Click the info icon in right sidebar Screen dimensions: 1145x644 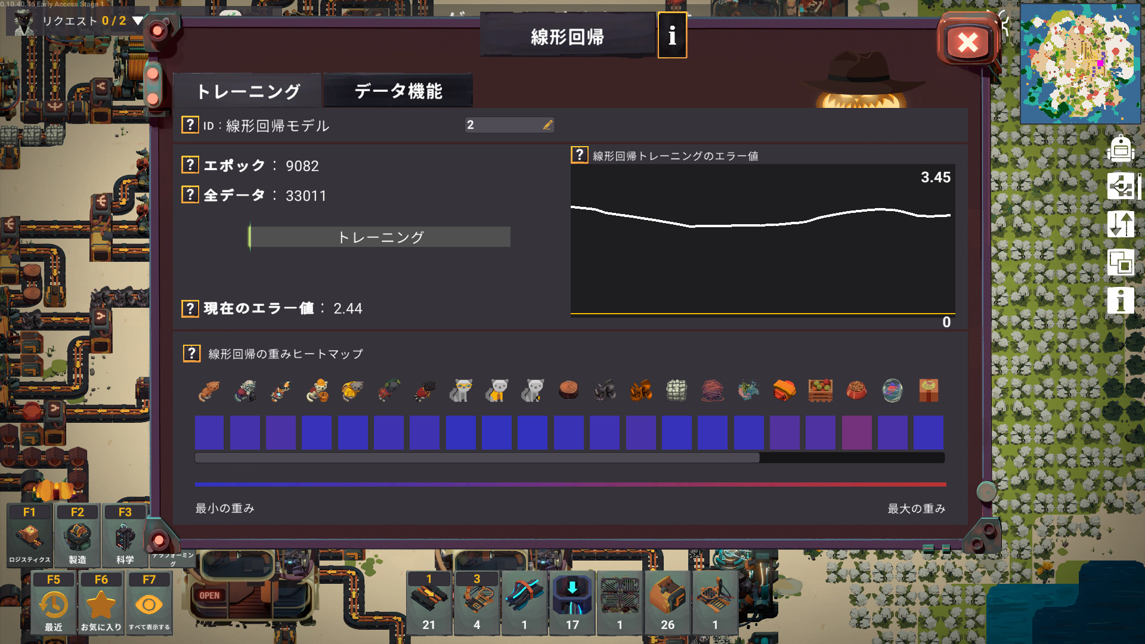[x=1121, y=300]
